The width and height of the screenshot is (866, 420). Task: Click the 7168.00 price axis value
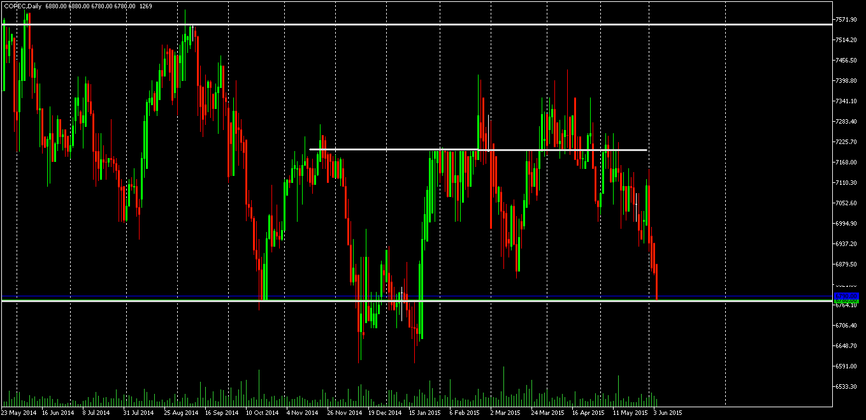coord(848,163)
